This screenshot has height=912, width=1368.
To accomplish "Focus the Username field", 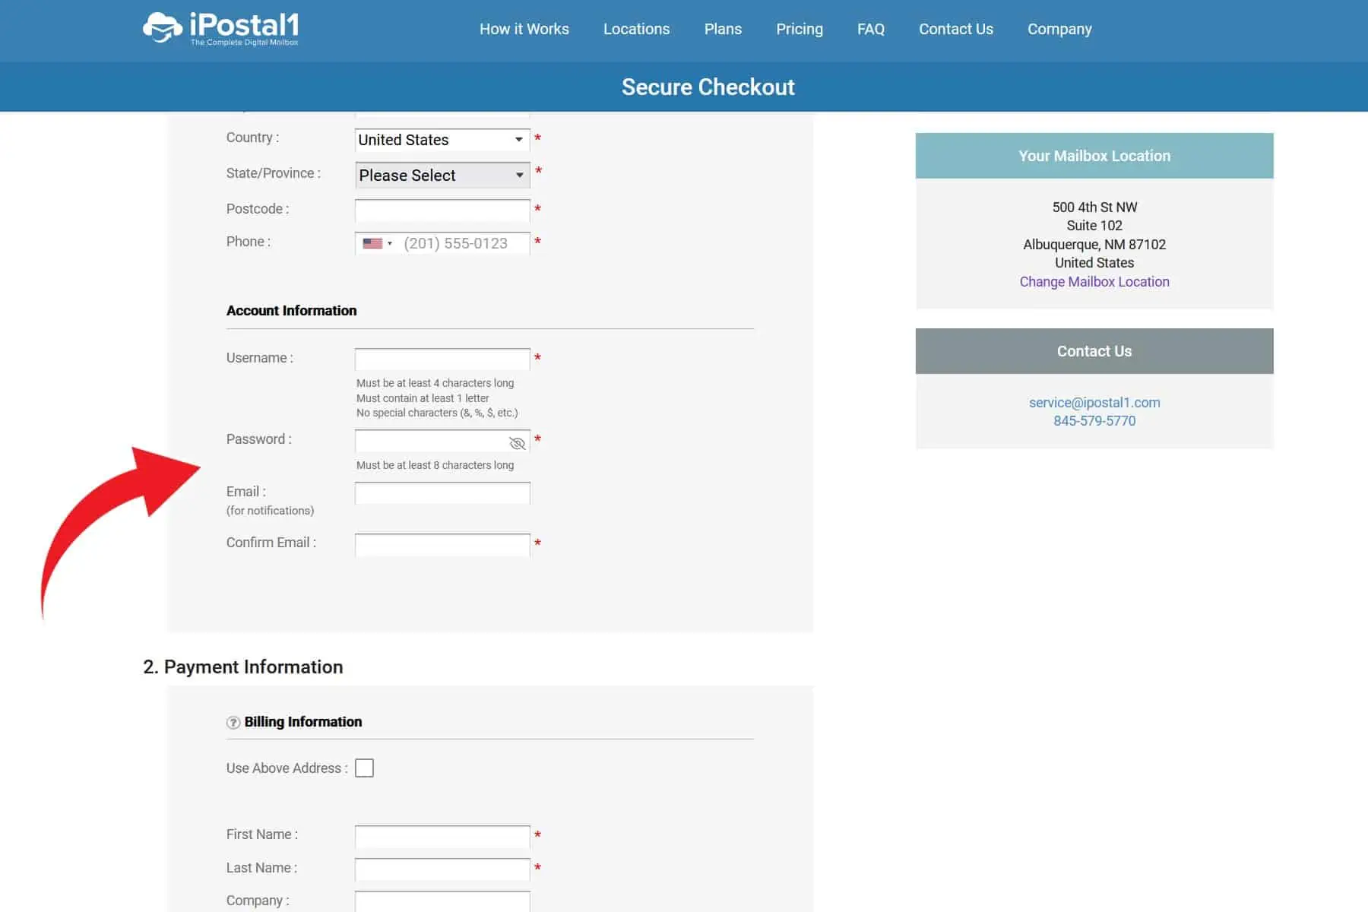I will 442,359.
